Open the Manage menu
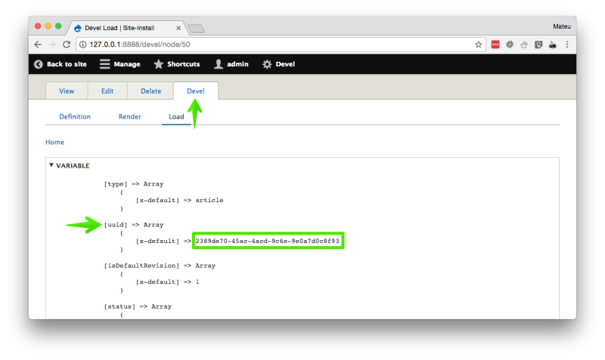605x360 pixels. [x=120, y=64]
